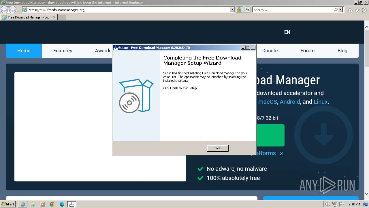
Task: Click the forward navigation arrow
Action: point(12,10)
